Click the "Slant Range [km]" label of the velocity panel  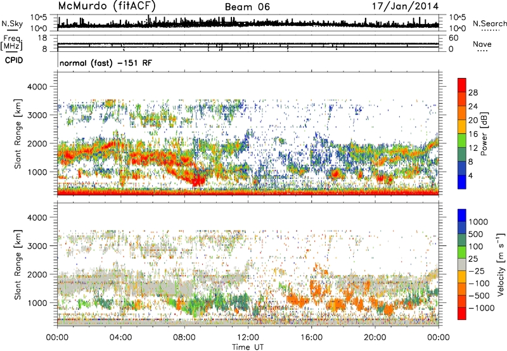[18, 264]
